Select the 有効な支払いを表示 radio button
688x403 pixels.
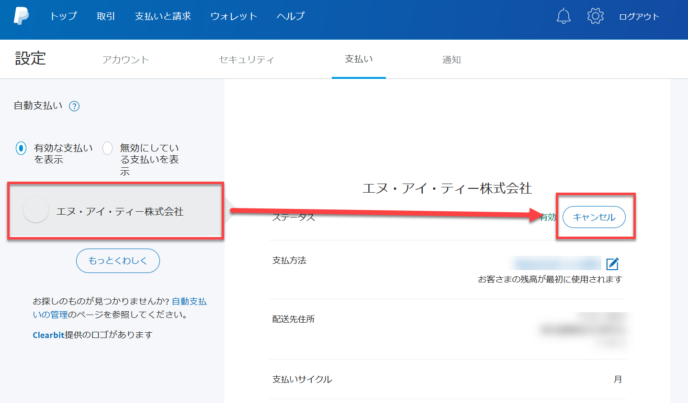coord(21,148)
